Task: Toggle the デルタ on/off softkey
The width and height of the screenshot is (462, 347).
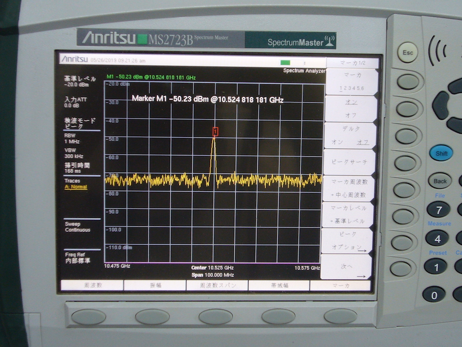Action: pyautogui.click(x=351, y=136)
